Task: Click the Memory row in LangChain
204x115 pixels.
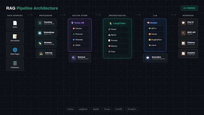Action: (118, 46)
